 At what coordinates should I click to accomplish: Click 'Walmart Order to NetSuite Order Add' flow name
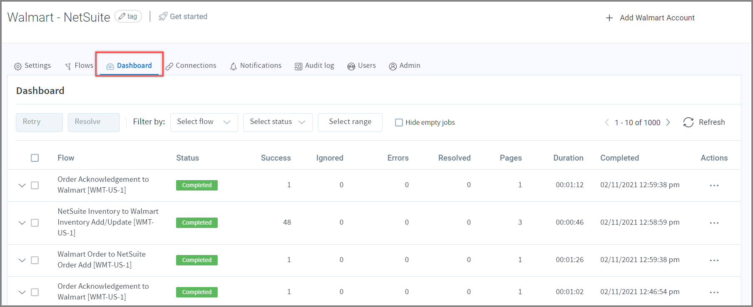tap(102, 260)
